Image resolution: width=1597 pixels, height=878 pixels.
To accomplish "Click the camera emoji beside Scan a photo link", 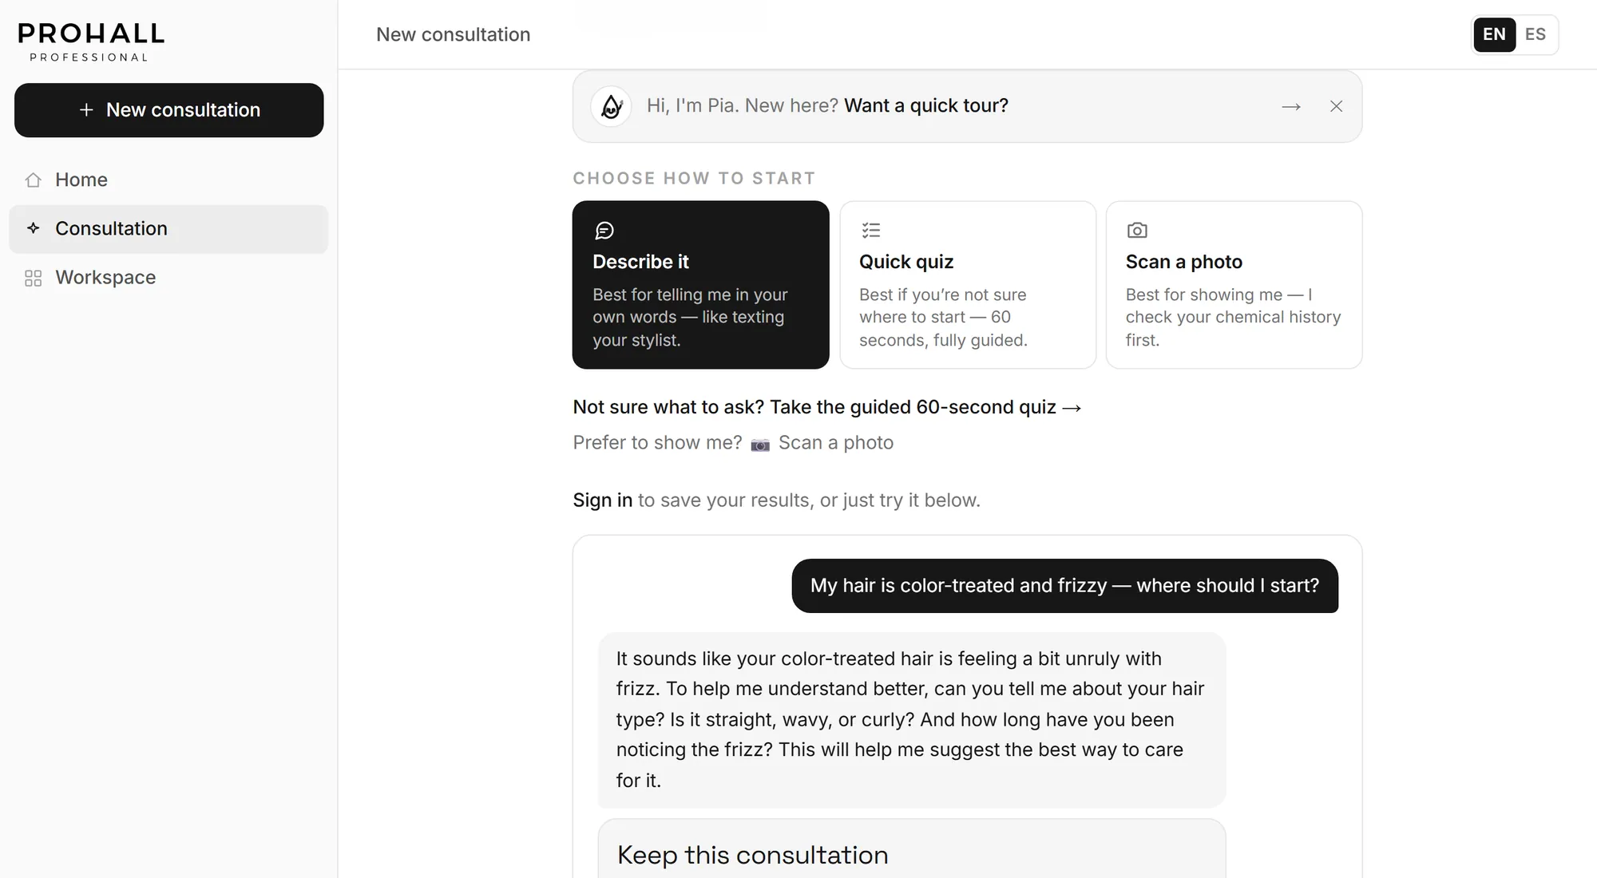I will click(x=760, y=444).
